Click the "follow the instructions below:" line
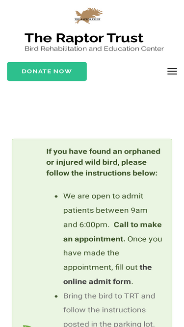 [x=102, y=173]
